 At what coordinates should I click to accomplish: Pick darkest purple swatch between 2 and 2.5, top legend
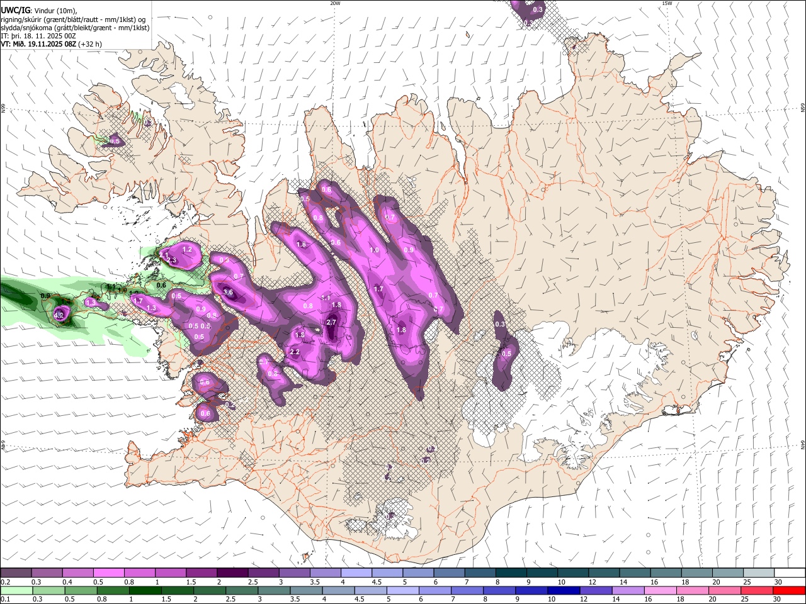pyautogui.click(x=232, y=573)
